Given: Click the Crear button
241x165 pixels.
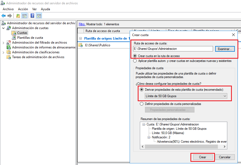Looking at the screenshot, I should [202, 157].
